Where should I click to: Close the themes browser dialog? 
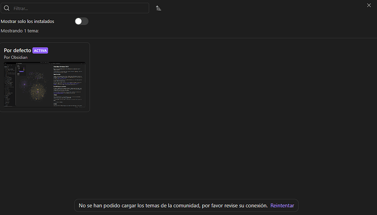click(369, 5)
